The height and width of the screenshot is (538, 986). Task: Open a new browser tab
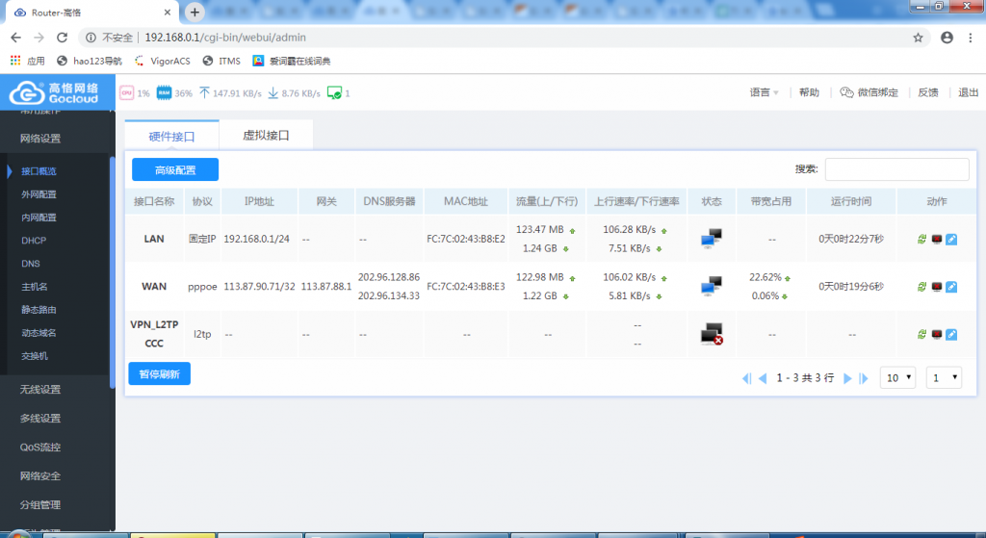tap(195, 12)
